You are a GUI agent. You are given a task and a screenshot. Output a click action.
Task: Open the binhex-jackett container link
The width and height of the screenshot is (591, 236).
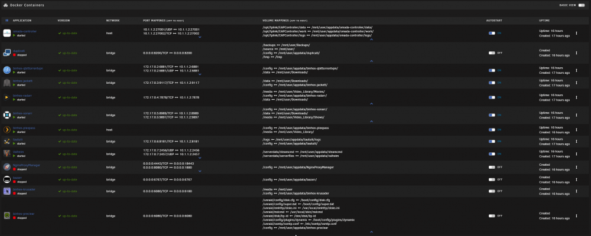tap(22, 81)
